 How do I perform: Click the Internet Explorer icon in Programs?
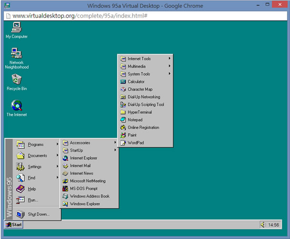pos(65,158)
